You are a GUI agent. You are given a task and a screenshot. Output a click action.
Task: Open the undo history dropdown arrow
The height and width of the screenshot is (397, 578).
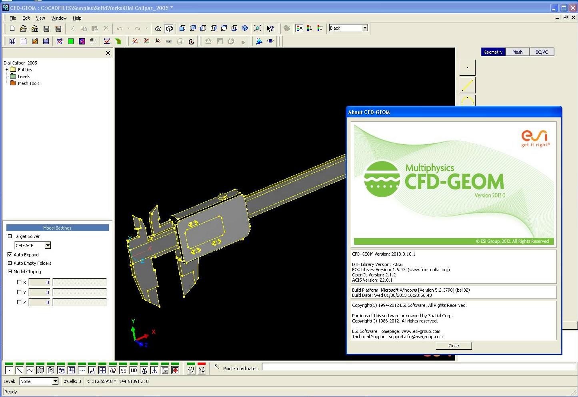coord(128,28)
